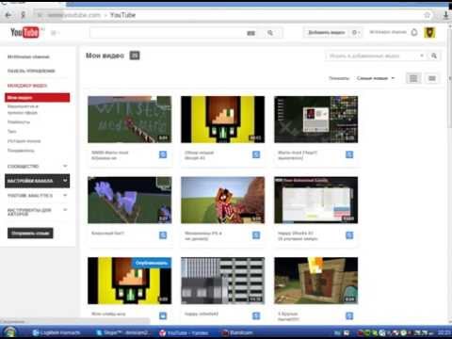The width and height of the screenshot is (452, 339).
Task: Click the blue icon under the wooden house video
Action: [x=349, y=315]
